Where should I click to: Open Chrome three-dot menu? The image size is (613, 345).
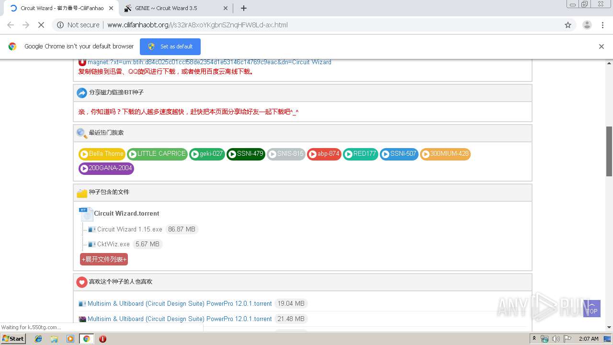(x=603, y=25)
